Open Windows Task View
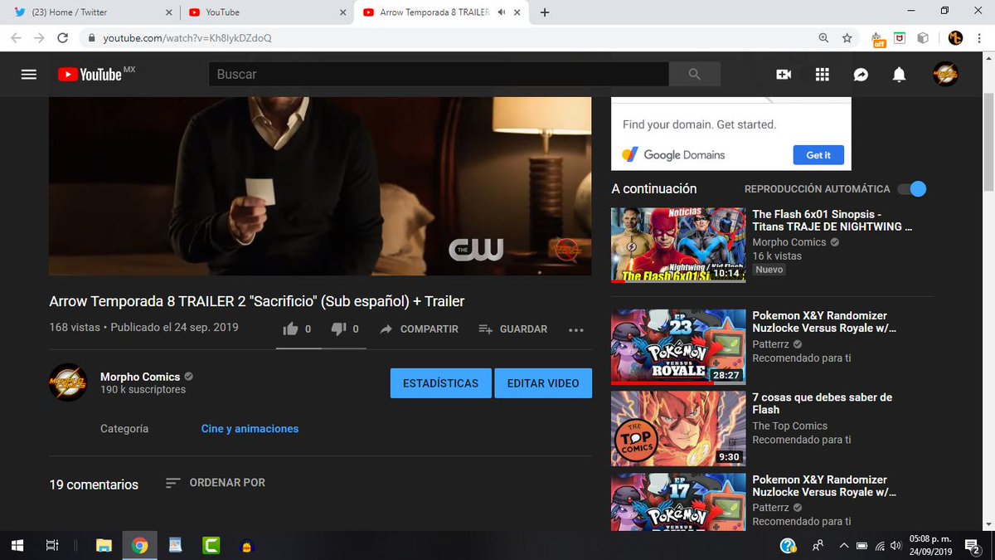 click(x=51, y=545)
